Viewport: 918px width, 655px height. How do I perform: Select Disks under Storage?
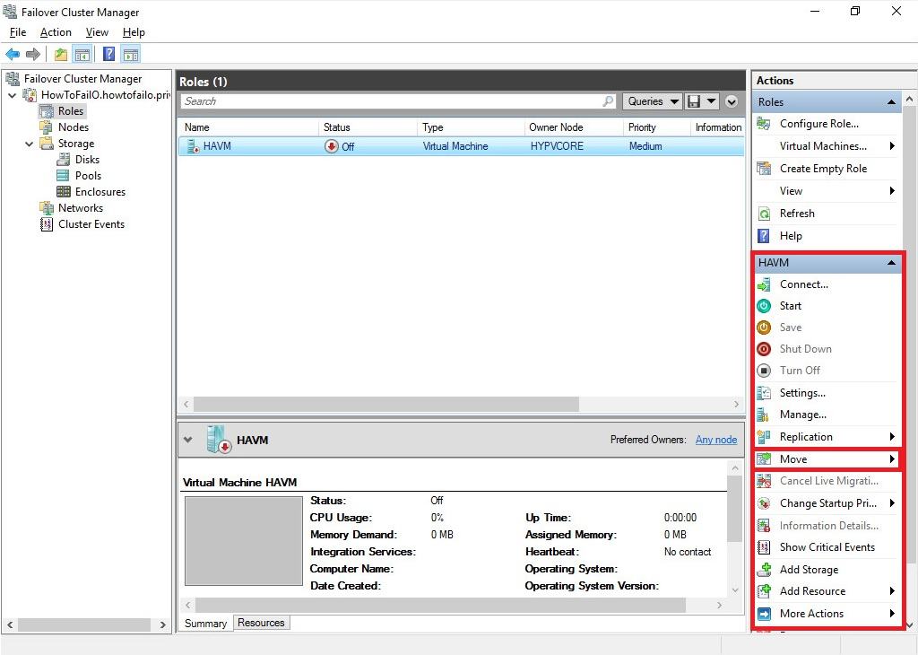[x=87, y=160]
